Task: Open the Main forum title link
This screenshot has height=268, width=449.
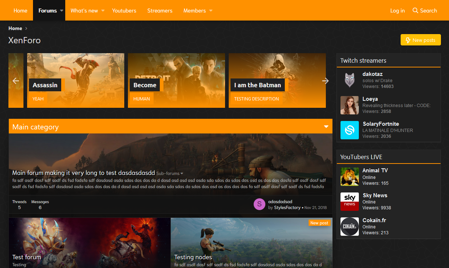Action: [x=84, y=173]
